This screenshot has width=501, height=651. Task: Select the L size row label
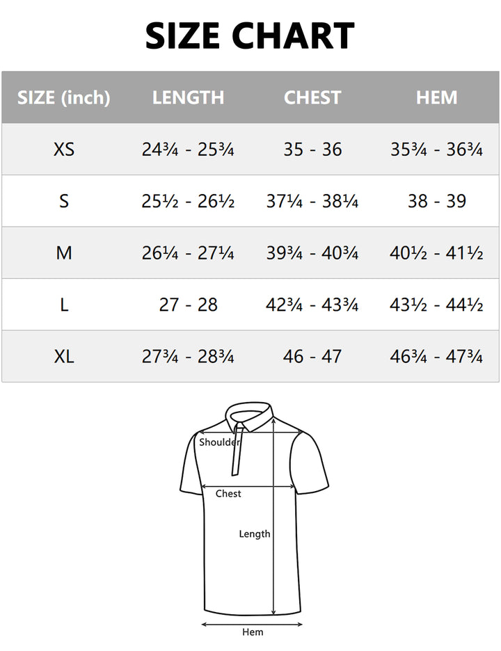[64, 305]
